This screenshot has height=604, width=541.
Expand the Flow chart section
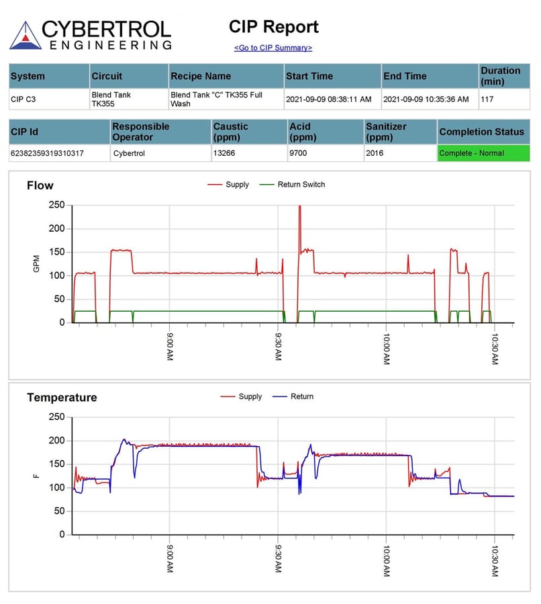[x=42, y=185]
